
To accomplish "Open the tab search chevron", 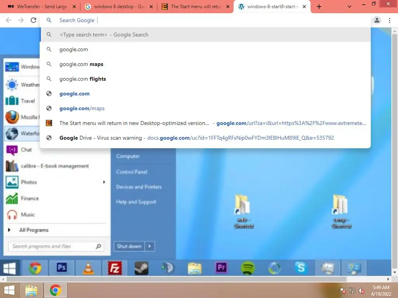I will [x=349, y=7].
